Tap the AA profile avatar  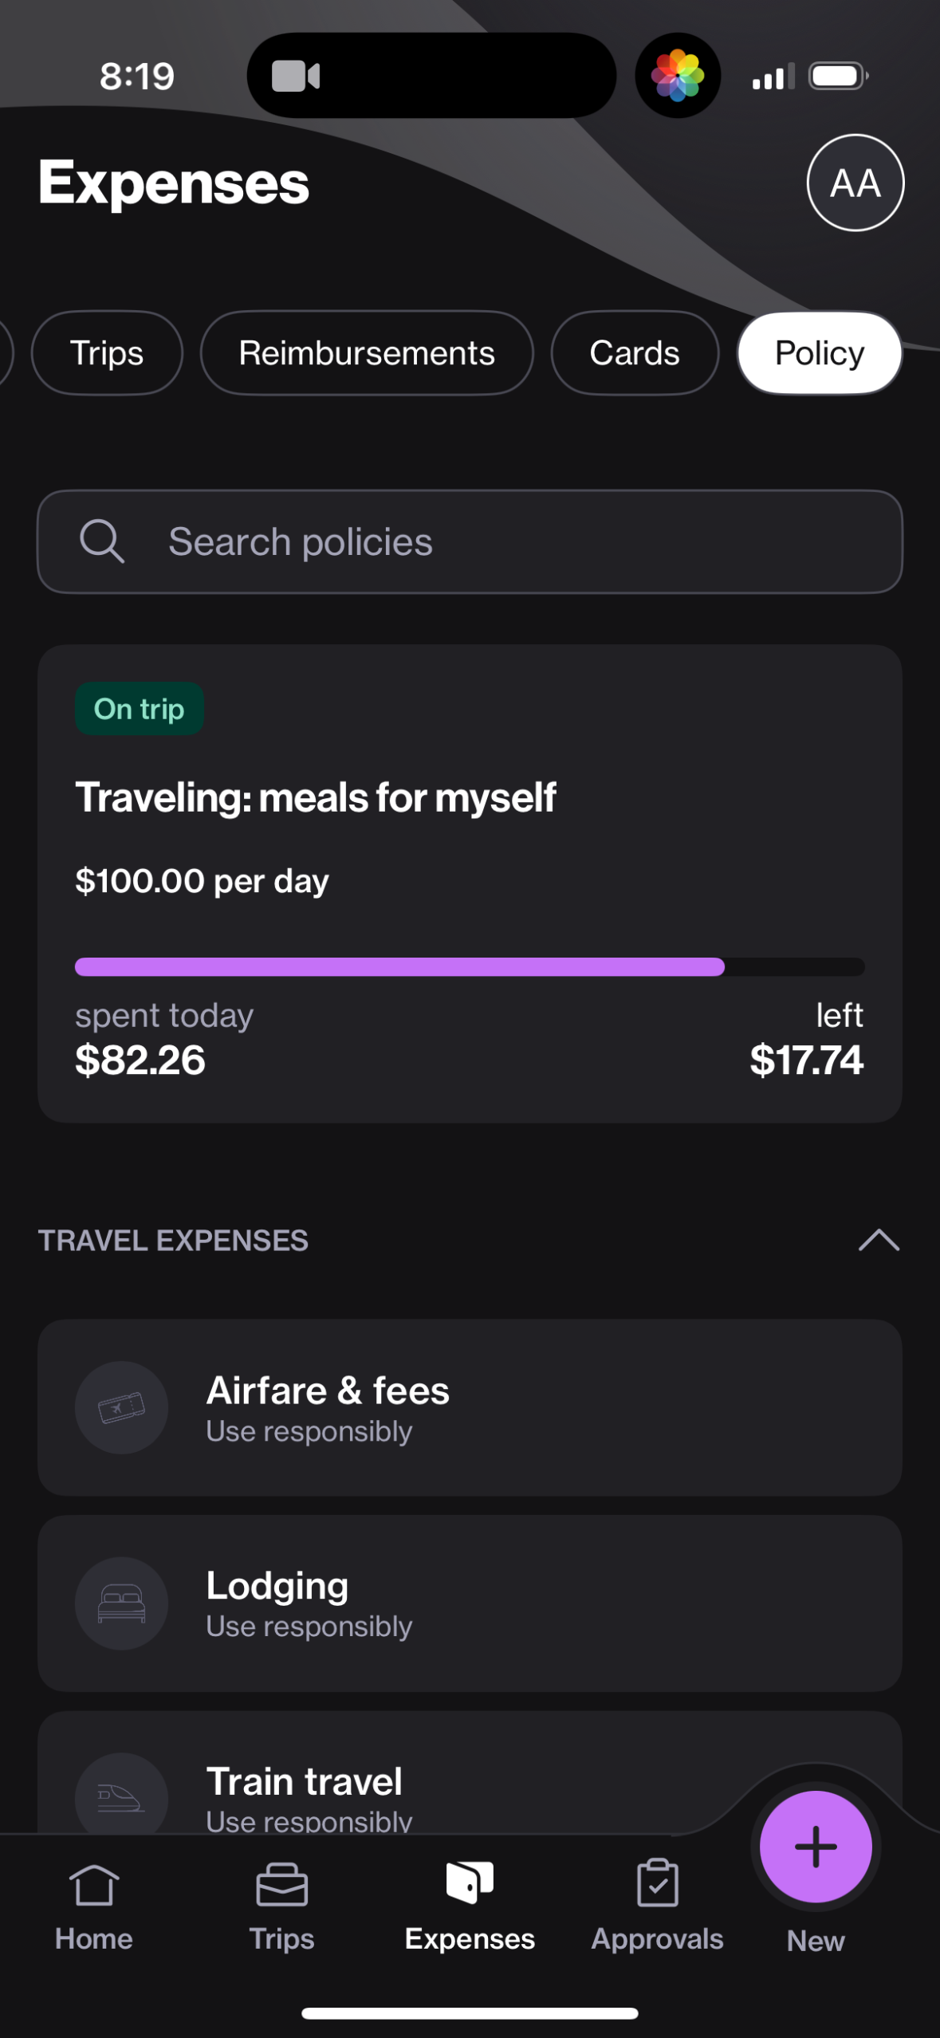855,183
